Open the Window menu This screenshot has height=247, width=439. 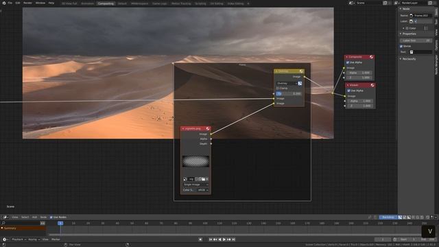(x=40, y=3)
